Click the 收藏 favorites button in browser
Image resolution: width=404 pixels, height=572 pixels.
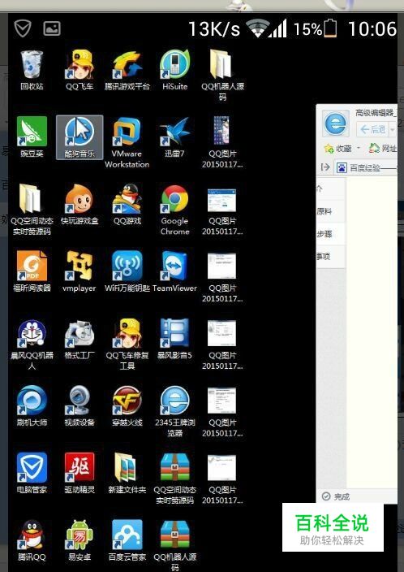point(337,149)
